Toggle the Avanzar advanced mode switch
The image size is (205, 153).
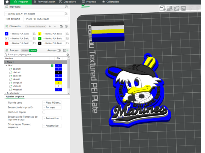coord(59,51)
